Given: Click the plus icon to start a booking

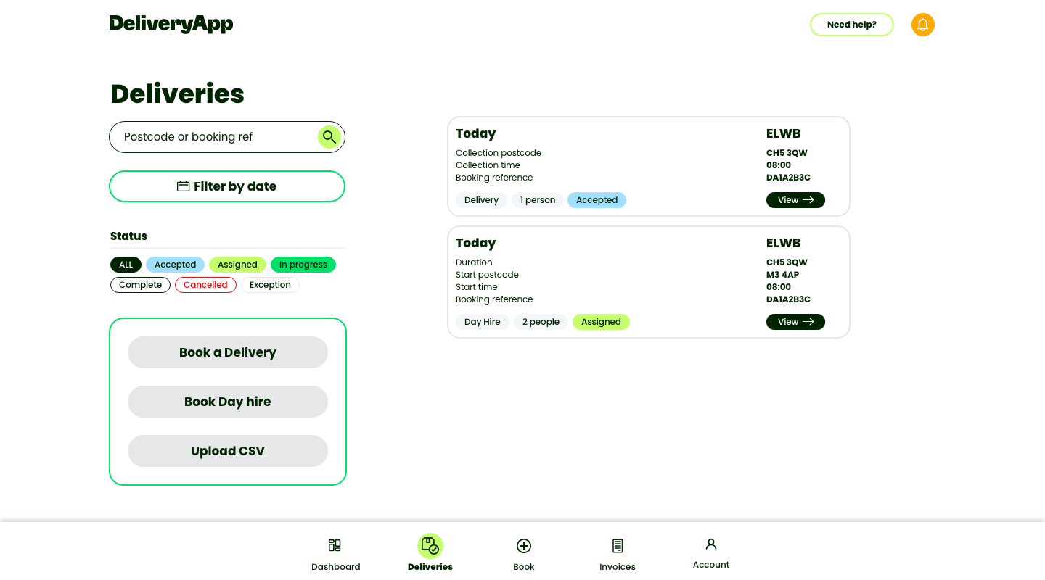Looking at the screenshot, I should pos(523,544).
